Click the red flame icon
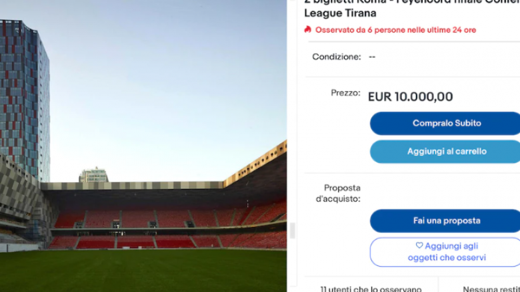The image size is (520, 292). point(308,29)
